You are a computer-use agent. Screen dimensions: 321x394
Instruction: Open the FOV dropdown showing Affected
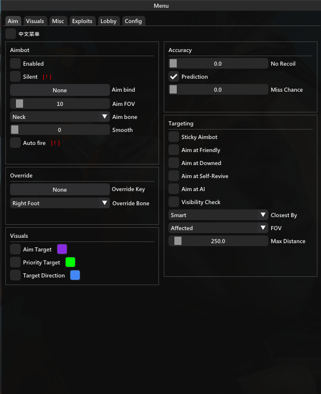coord(218,228)
